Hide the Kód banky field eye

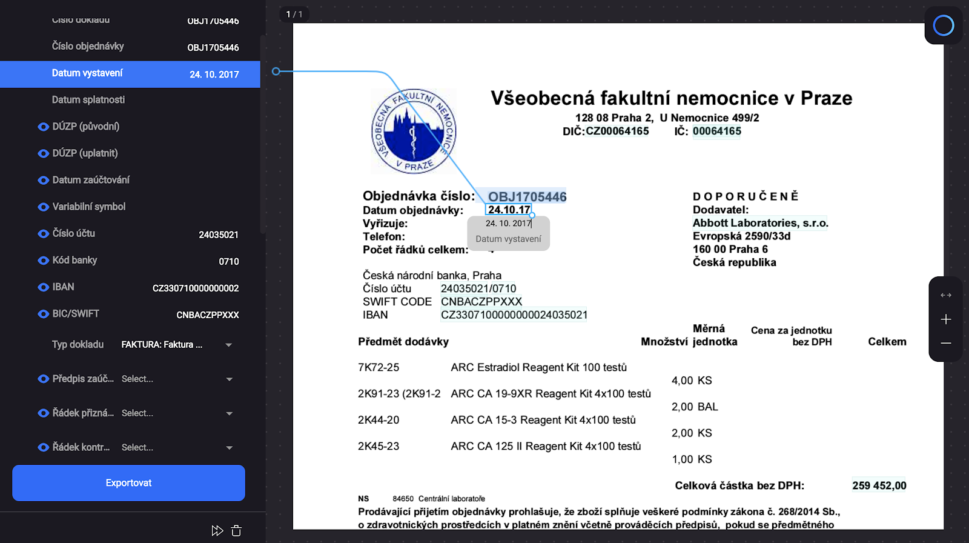click(x=43, y=261)
